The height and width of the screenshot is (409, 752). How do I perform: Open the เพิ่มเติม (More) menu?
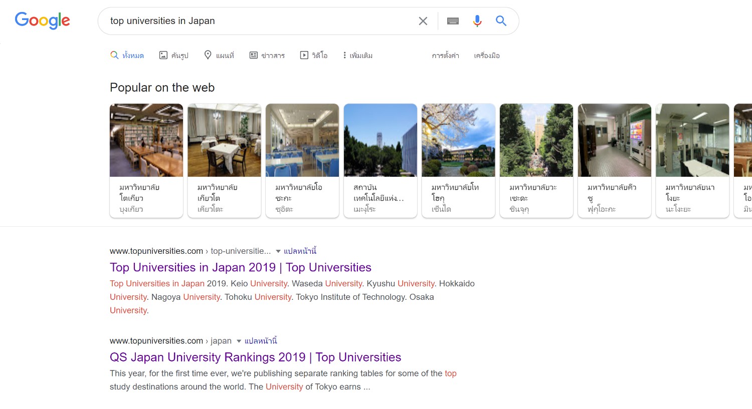coord(357,55)
